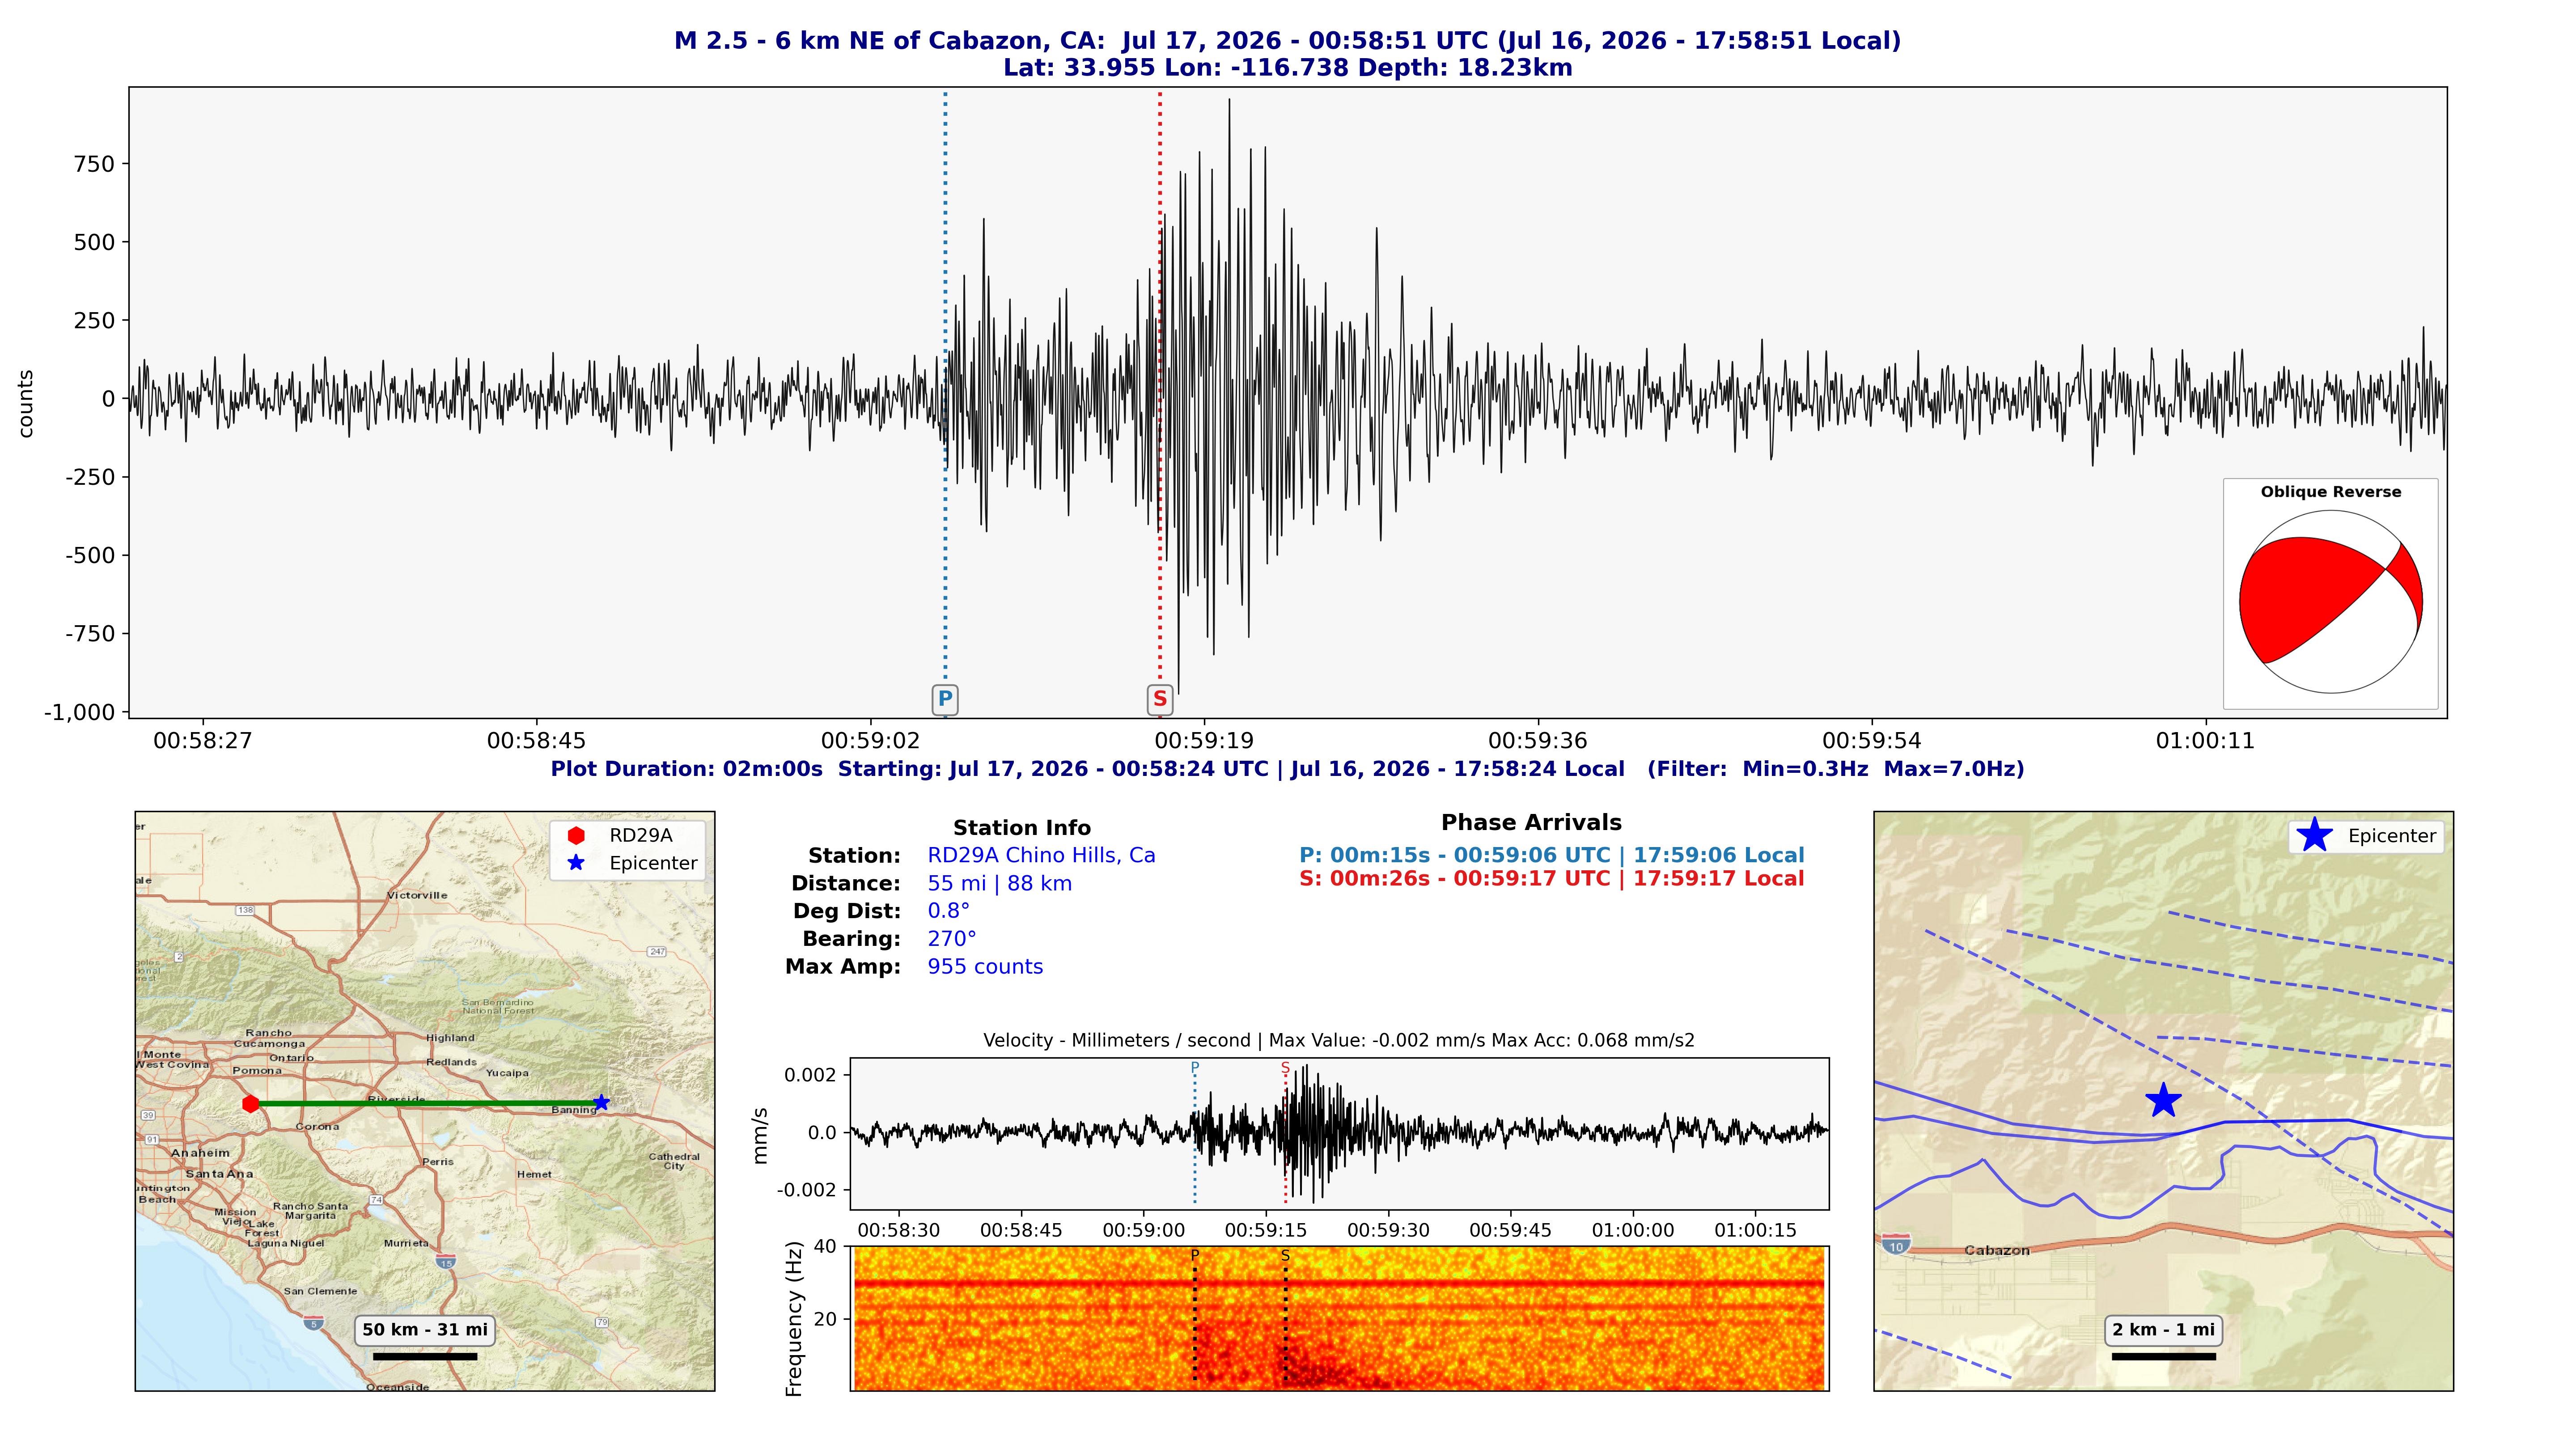Click the red hexagon in the RD29A legend
Screen dimensions: 2576x1449
(x=576, y=835)
